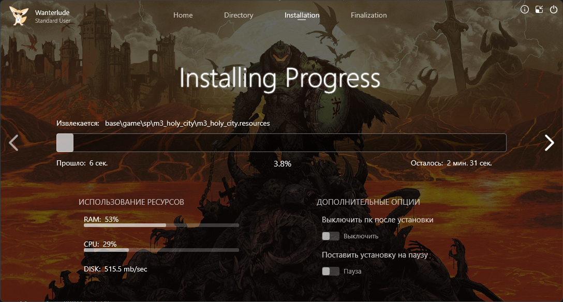Click the extracting file path text
This screenshot has width=563, height=302.
coord(187,124)
